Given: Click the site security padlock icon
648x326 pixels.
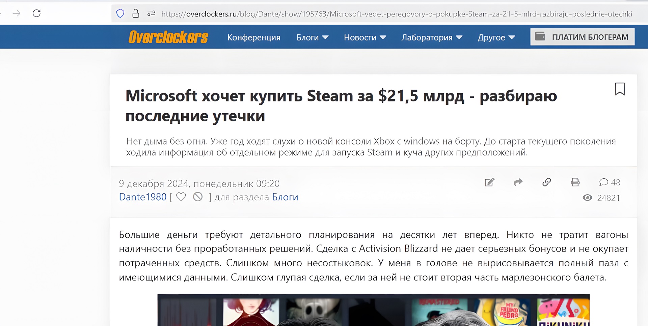Looking at the screenshot, I should pyautogui.click(x=136, y=13).
